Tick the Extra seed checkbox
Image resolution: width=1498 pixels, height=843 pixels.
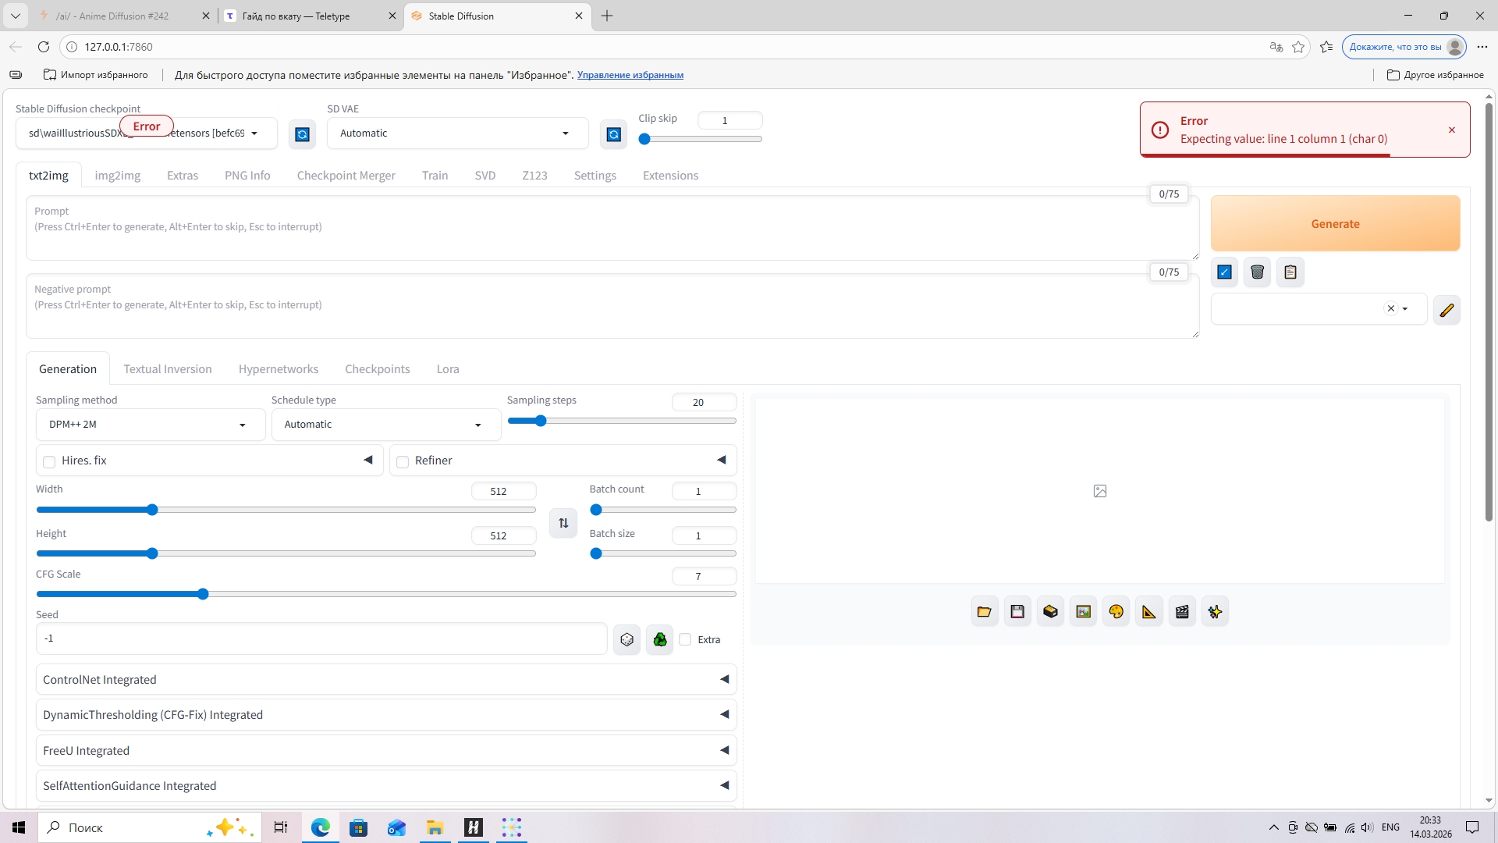(x=685, y=639)
